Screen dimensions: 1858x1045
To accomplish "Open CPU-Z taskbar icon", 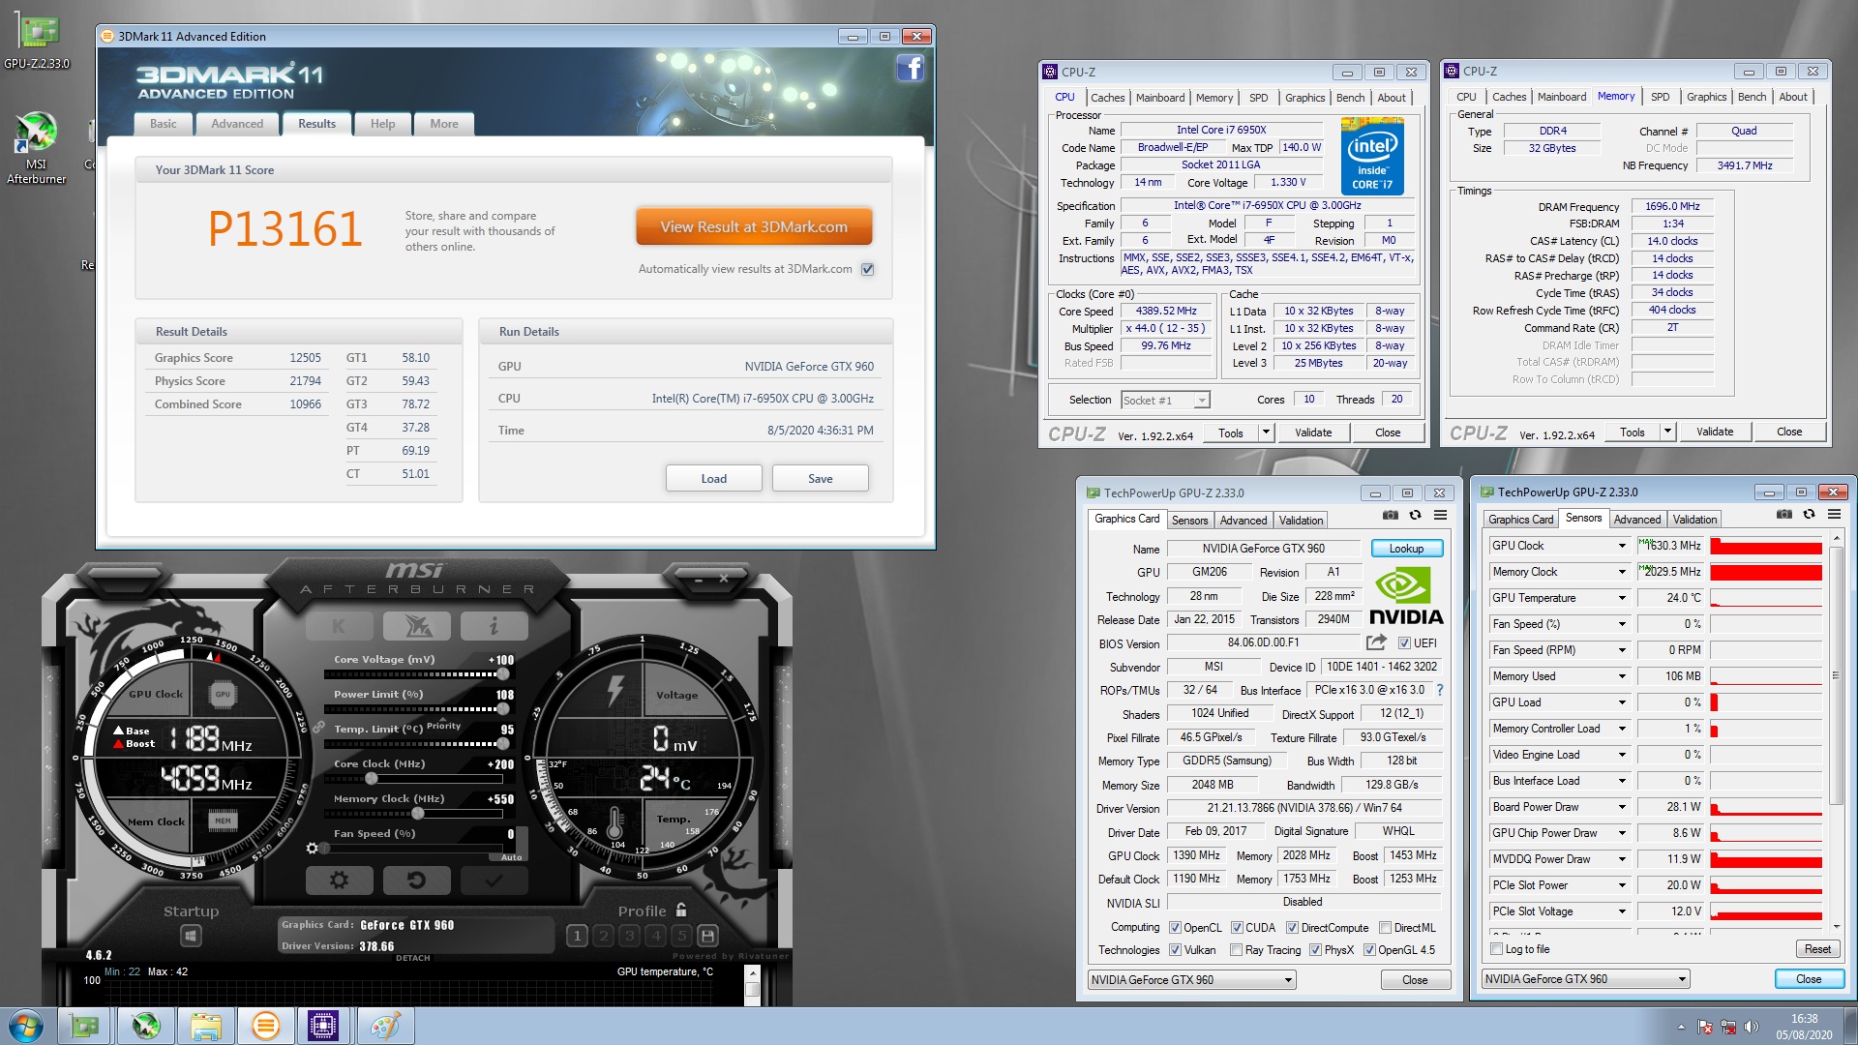I will [x=323, y=1026].
